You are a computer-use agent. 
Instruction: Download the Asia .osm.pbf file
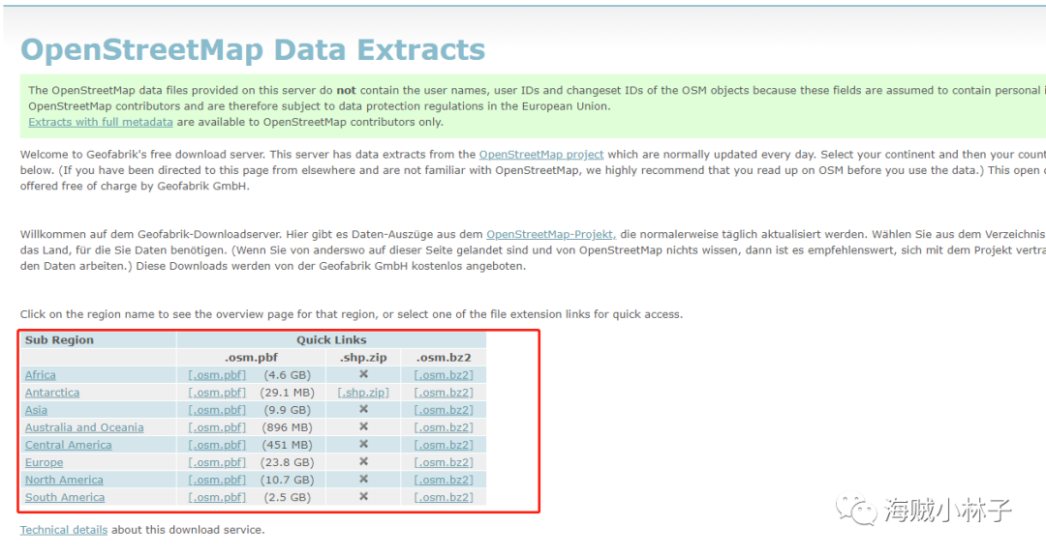point(217,410)
